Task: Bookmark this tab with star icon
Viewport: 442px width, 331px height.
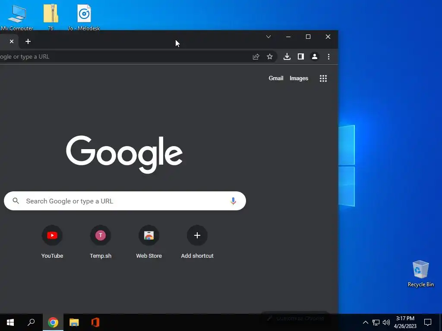Action: [x=270, y=56]
